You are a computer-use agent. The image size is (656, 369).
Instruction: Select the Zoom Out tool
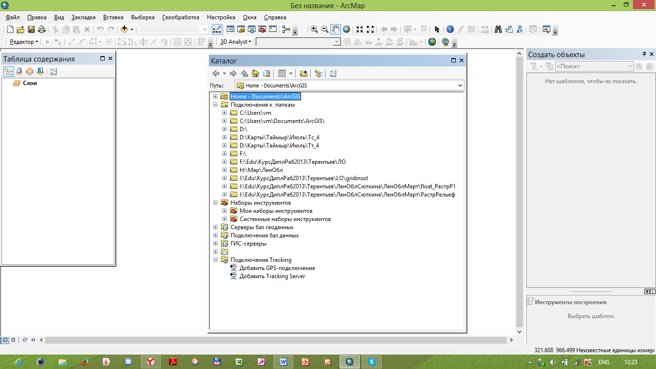325,29
